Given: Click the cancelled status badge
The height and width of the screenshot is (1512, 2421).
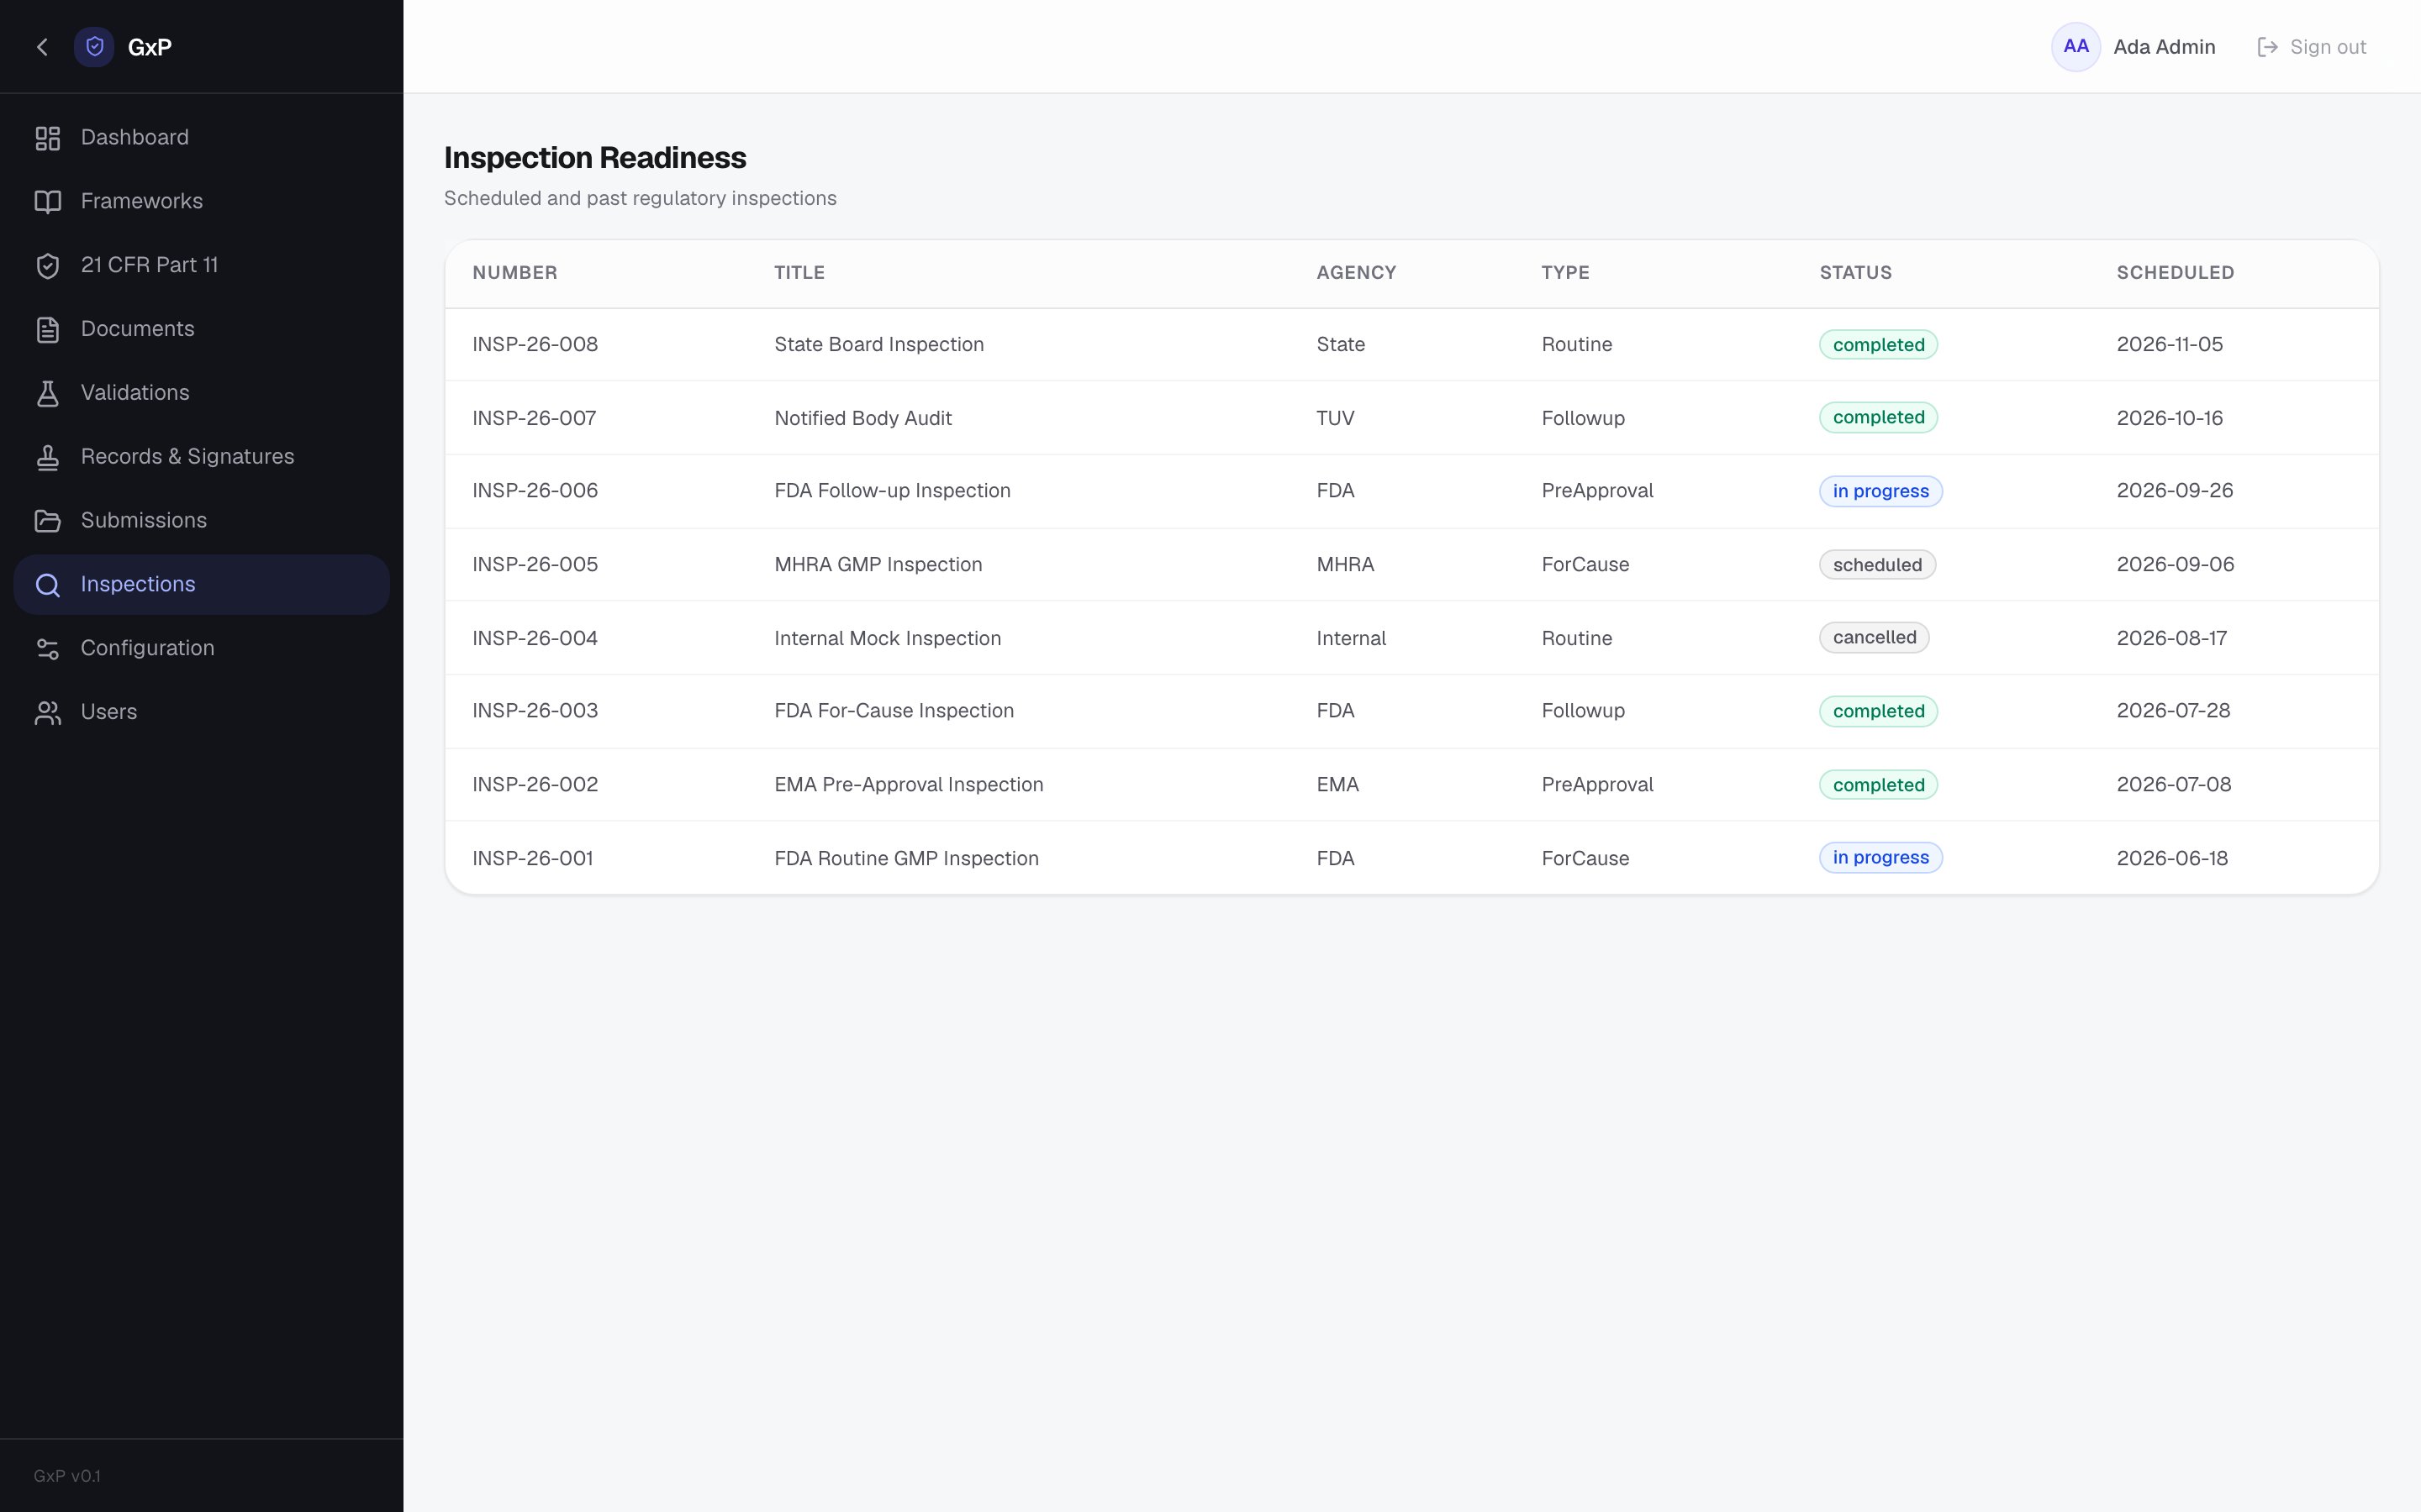Looking at the screenshot, I should pyautogui.click(x=1874, y=638).
